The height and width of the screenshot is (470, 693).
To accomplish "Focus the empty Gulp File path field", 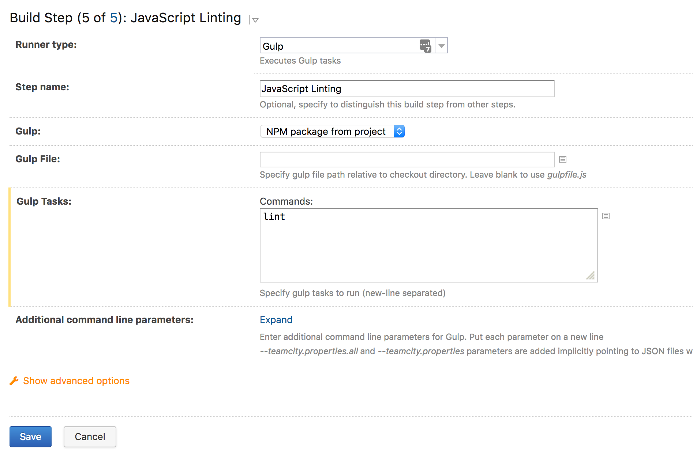I will (407, 160).
